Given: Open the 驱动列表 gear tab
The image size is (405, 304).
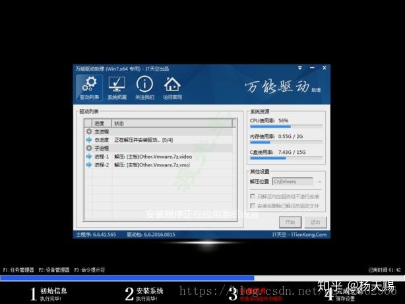Looking at the screenshot, I should click(89, 88).
